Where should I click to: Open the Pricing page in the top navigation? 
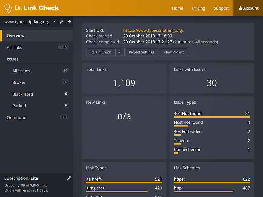click(x=199, y=8)
